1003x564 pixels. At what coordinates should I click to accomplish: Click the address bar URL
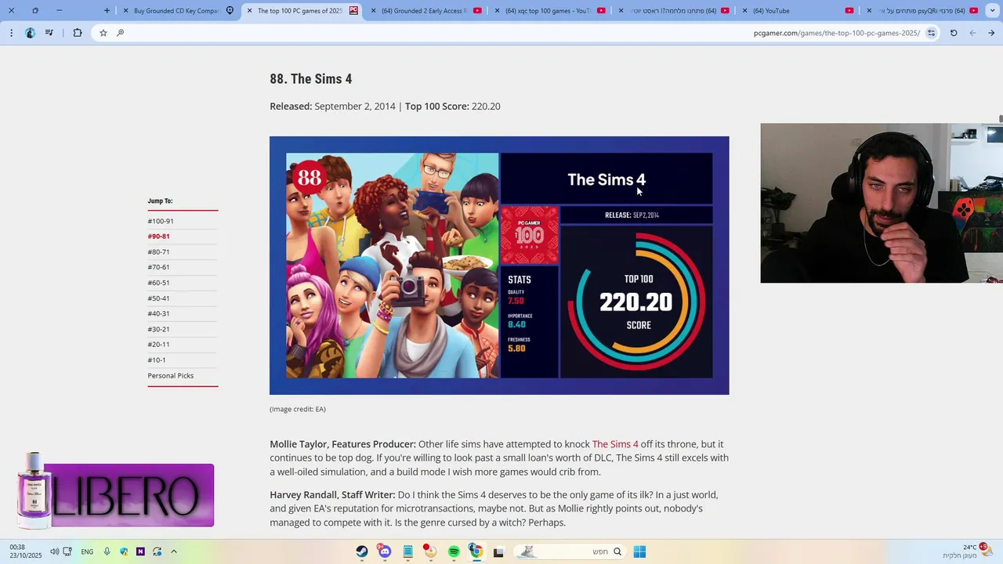(x=836, y=33)
